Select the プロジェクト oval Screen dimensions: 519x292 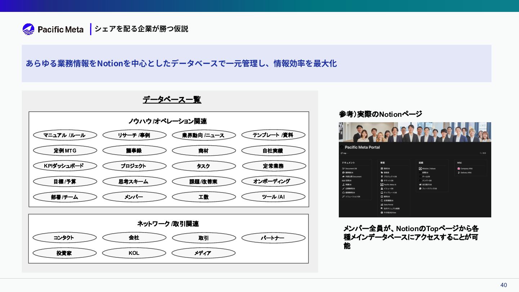coord(134,166)
